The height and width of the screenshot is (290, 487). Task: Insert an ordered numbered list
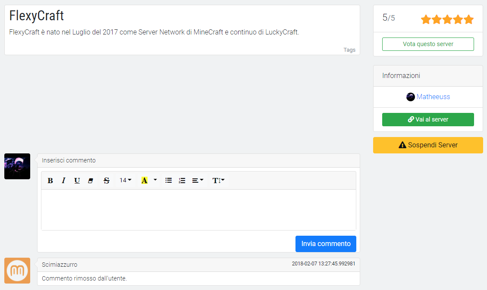point(182,181)
